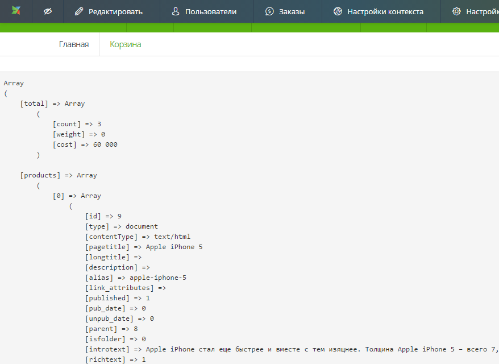This screenshot has width=499, height=364.
Task: Go to the Главная page link
Action: click(x=74, y=44)
